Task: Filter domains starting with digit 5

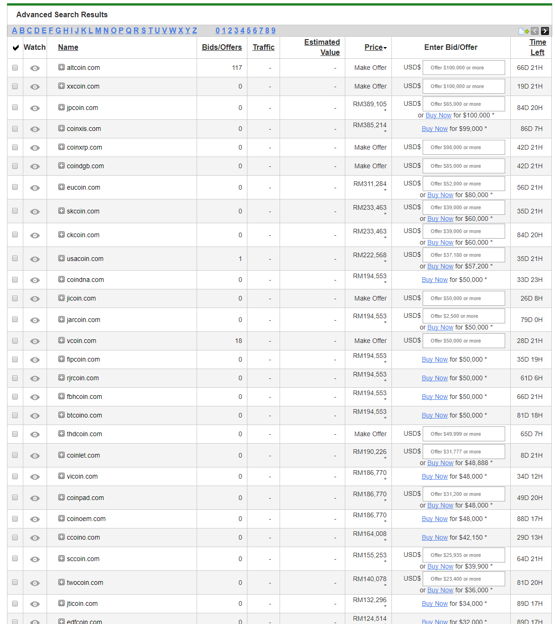Action: [248, 31]
